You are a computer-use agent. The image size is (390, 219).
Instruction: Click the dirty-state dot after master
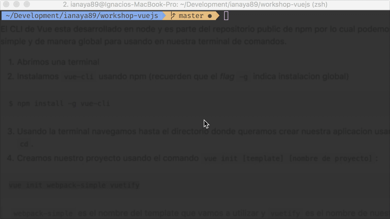coord(210,16)
